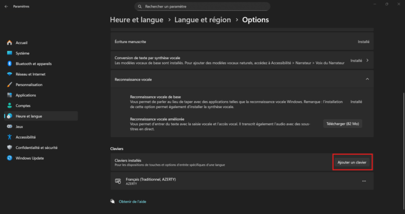Navigate to Heure et langue breadcrumb
Image resolution: width=405 pixels, height=214 pixels.
coord(137,20)
